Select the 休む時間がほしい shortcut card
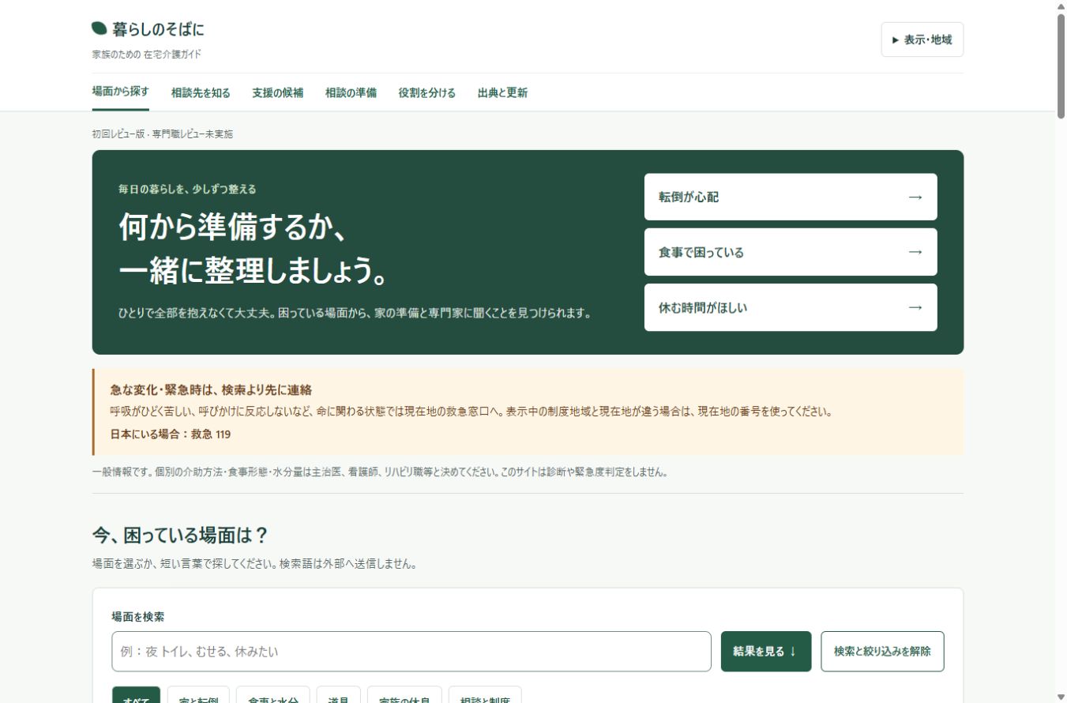Screen dimensions: 1067x703 coord(791,307)
